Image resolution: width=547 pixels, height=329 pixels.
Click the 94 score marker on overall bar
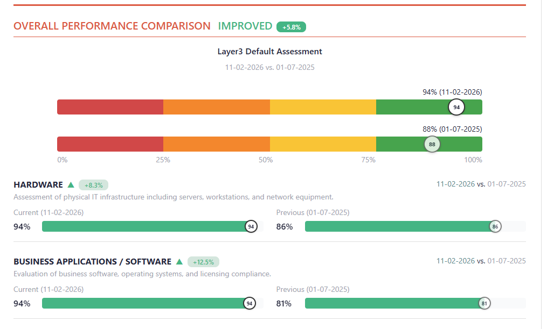click(x=456, y=107)
